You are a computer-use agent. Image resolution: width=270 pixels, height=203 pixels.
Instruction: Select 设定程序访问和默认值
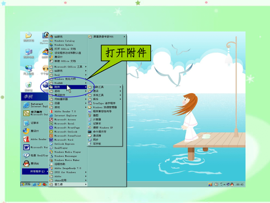68,53
